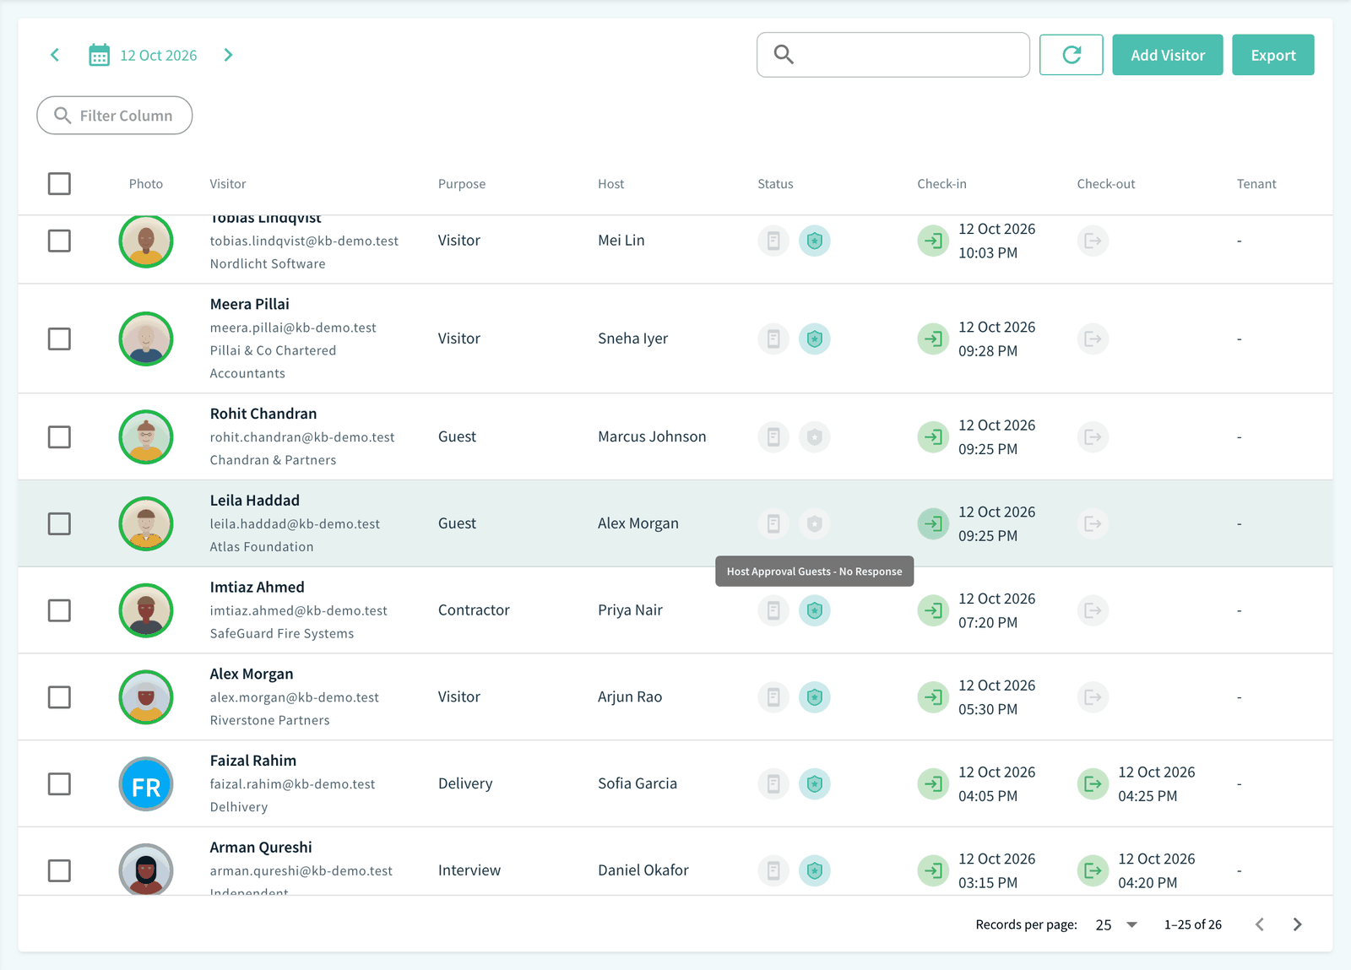Go to next day arrow

click(x=228, y=55)
